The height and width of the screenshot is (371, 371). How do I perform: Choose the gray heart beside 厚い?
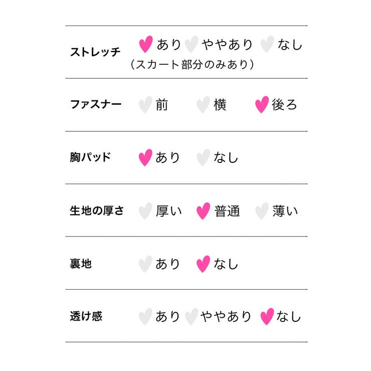click(x=145, y=211)
